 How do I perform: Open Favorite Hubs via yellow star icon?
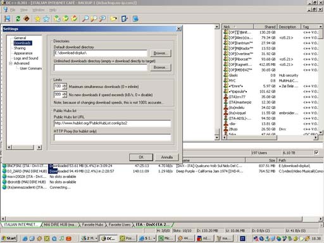[x=37, y=19]
